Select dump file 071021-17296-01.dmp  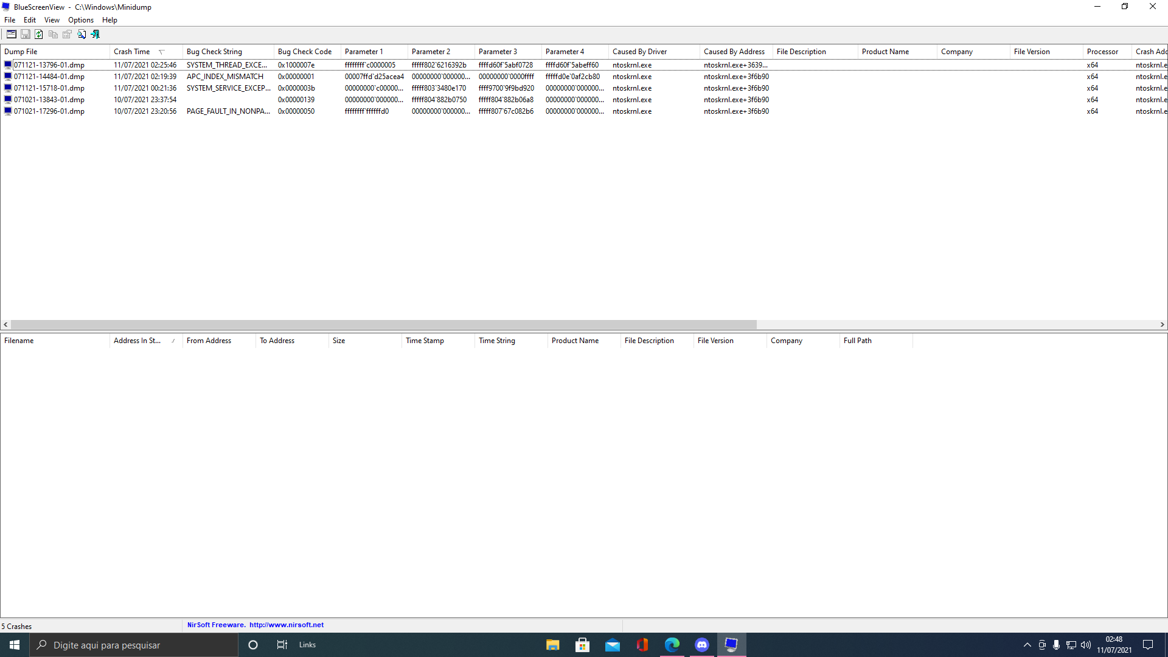[x=49, y=111]
